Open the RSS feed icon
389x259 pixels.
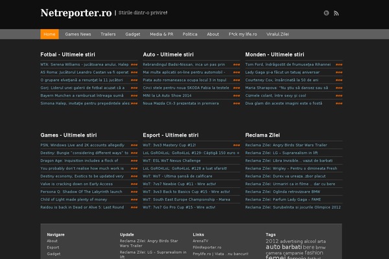coord(336,13)
